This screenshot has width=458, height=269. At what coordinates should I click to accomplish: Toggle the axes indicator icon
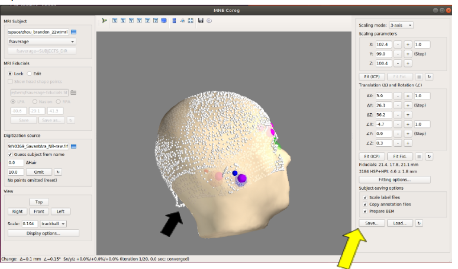point(182,21)
